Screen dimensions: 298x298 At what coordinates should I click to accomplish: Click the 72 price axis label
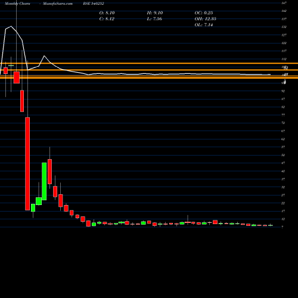(x=283, y=123)
